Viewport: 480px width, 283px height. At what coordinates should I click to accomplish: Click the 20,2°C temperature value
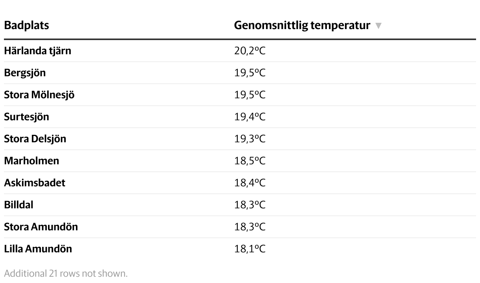coord(250,51)
